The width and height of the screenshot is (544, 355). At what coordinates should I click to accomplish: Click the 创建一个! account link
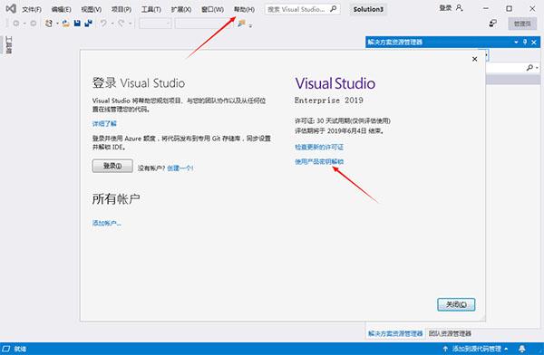tap(180, 168)
